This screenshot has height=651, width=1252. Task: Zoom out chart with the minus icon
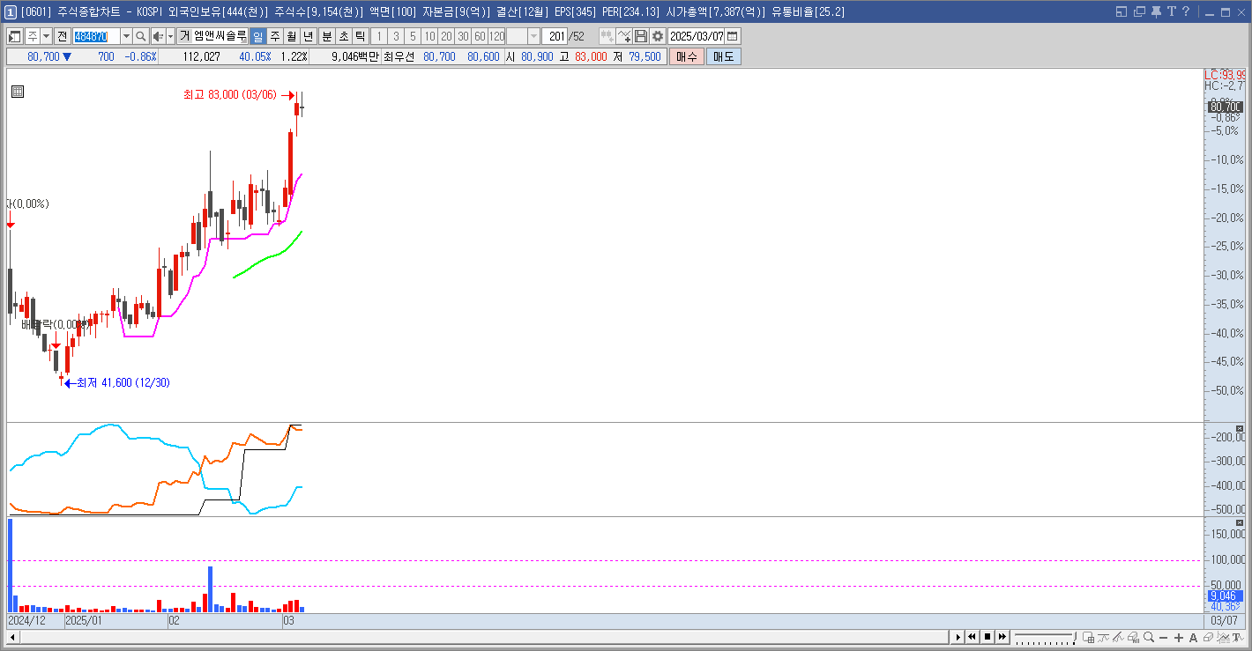(1164, 637)
